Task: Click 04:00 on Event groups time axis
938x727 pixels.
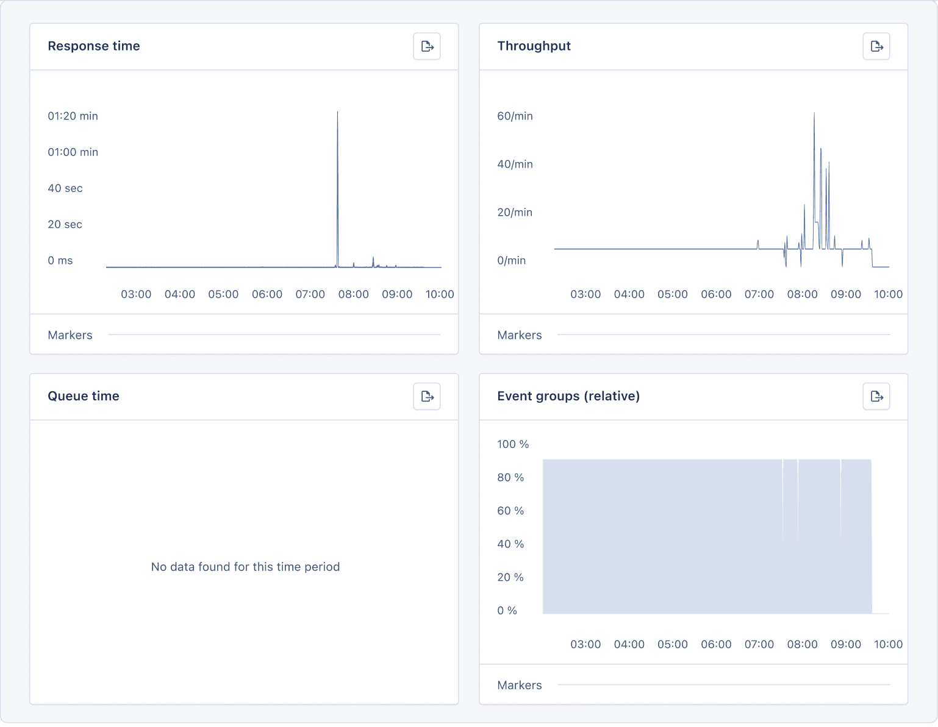Action: click(x=629, y=644)
